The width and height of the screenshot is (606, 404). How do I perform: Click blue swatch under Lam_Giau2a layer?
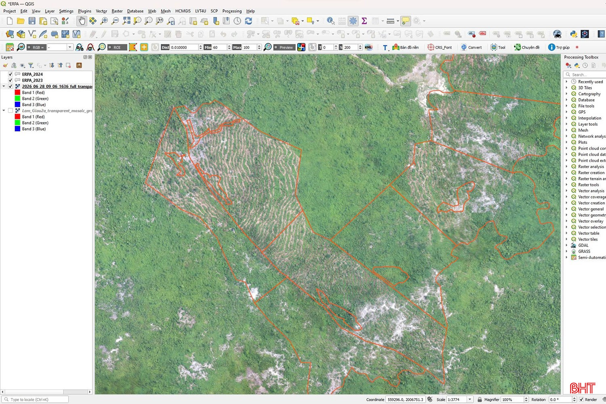coord(17,129)
